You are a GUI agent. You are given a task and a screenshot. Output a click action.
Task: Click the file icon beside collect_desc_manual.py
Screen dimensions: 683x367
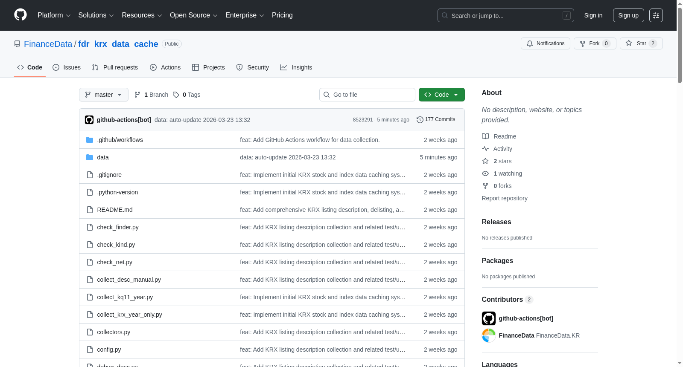click(90, 280)
